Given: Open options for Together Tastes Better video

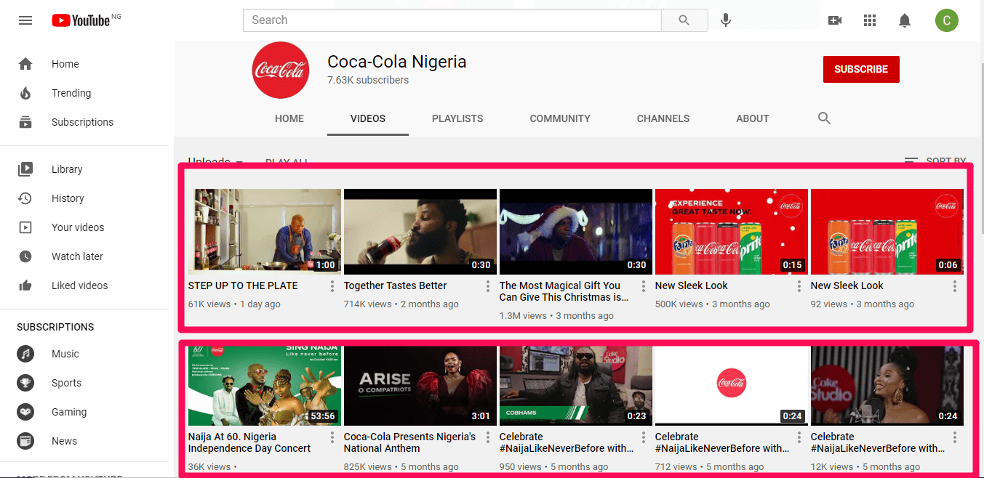Looking at the screenshot, I should [488, 286].
